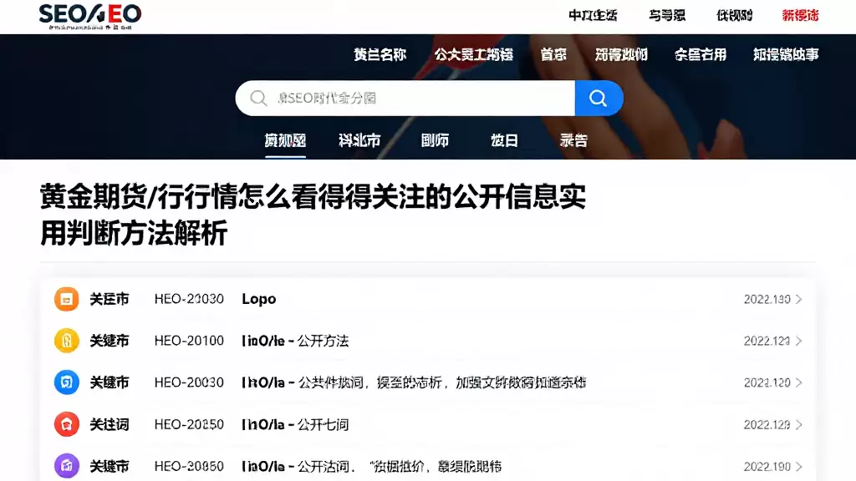
Task: Click the code 'HEO-20100'
Action: pyautogui.click(x=189, y=341)
